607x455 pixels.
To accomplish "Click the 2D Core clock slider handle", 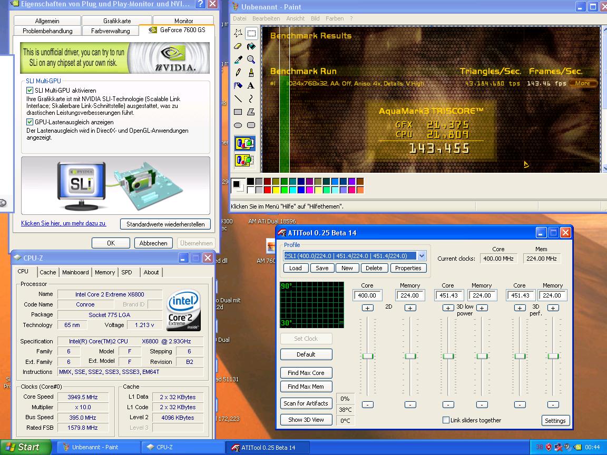I will (367, 356).
